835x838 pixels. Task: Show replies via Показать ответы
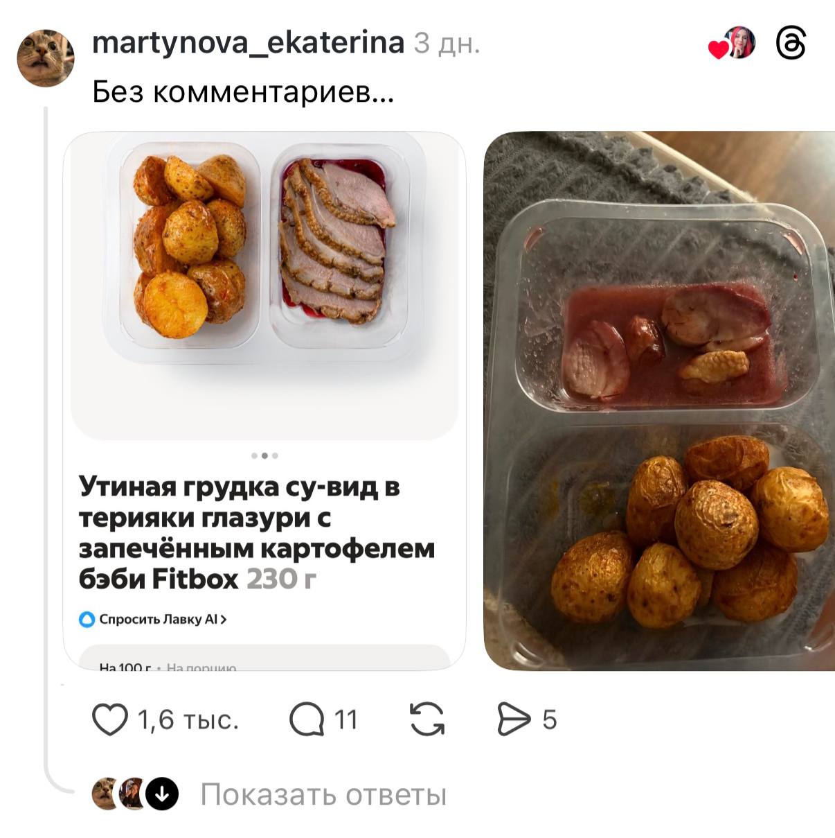click(x=323, y=795)
